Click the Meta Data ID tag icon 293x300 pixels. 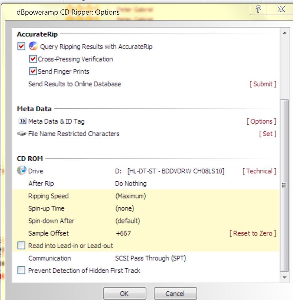22,121
